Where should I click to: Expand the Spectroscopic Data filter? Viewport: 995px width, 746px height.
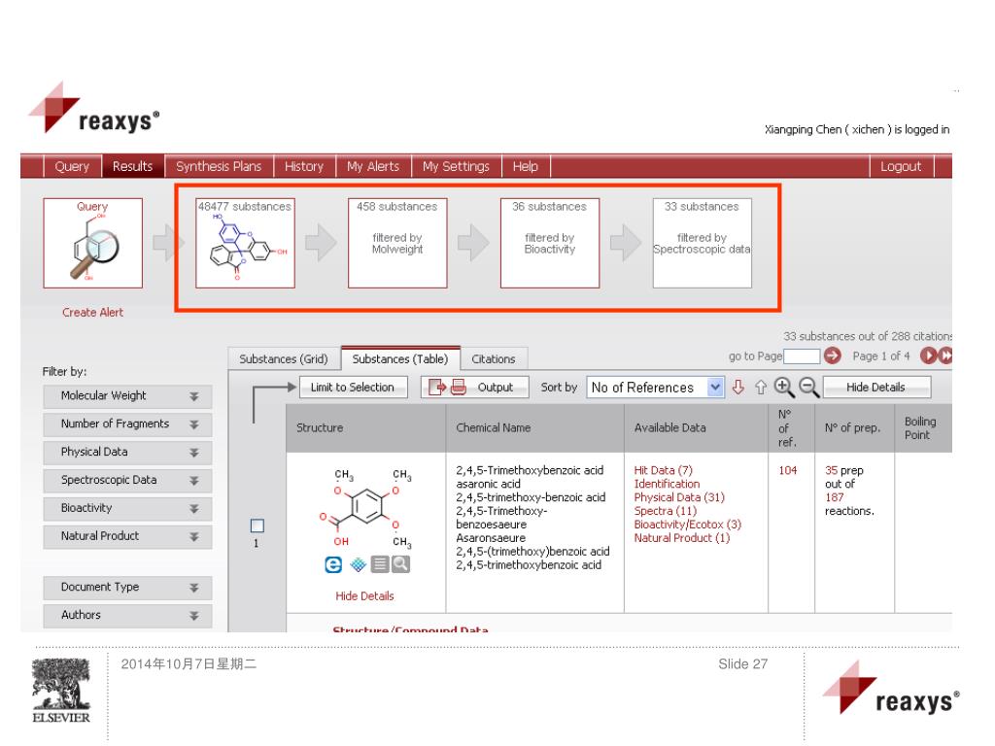[x=127, y=480]
